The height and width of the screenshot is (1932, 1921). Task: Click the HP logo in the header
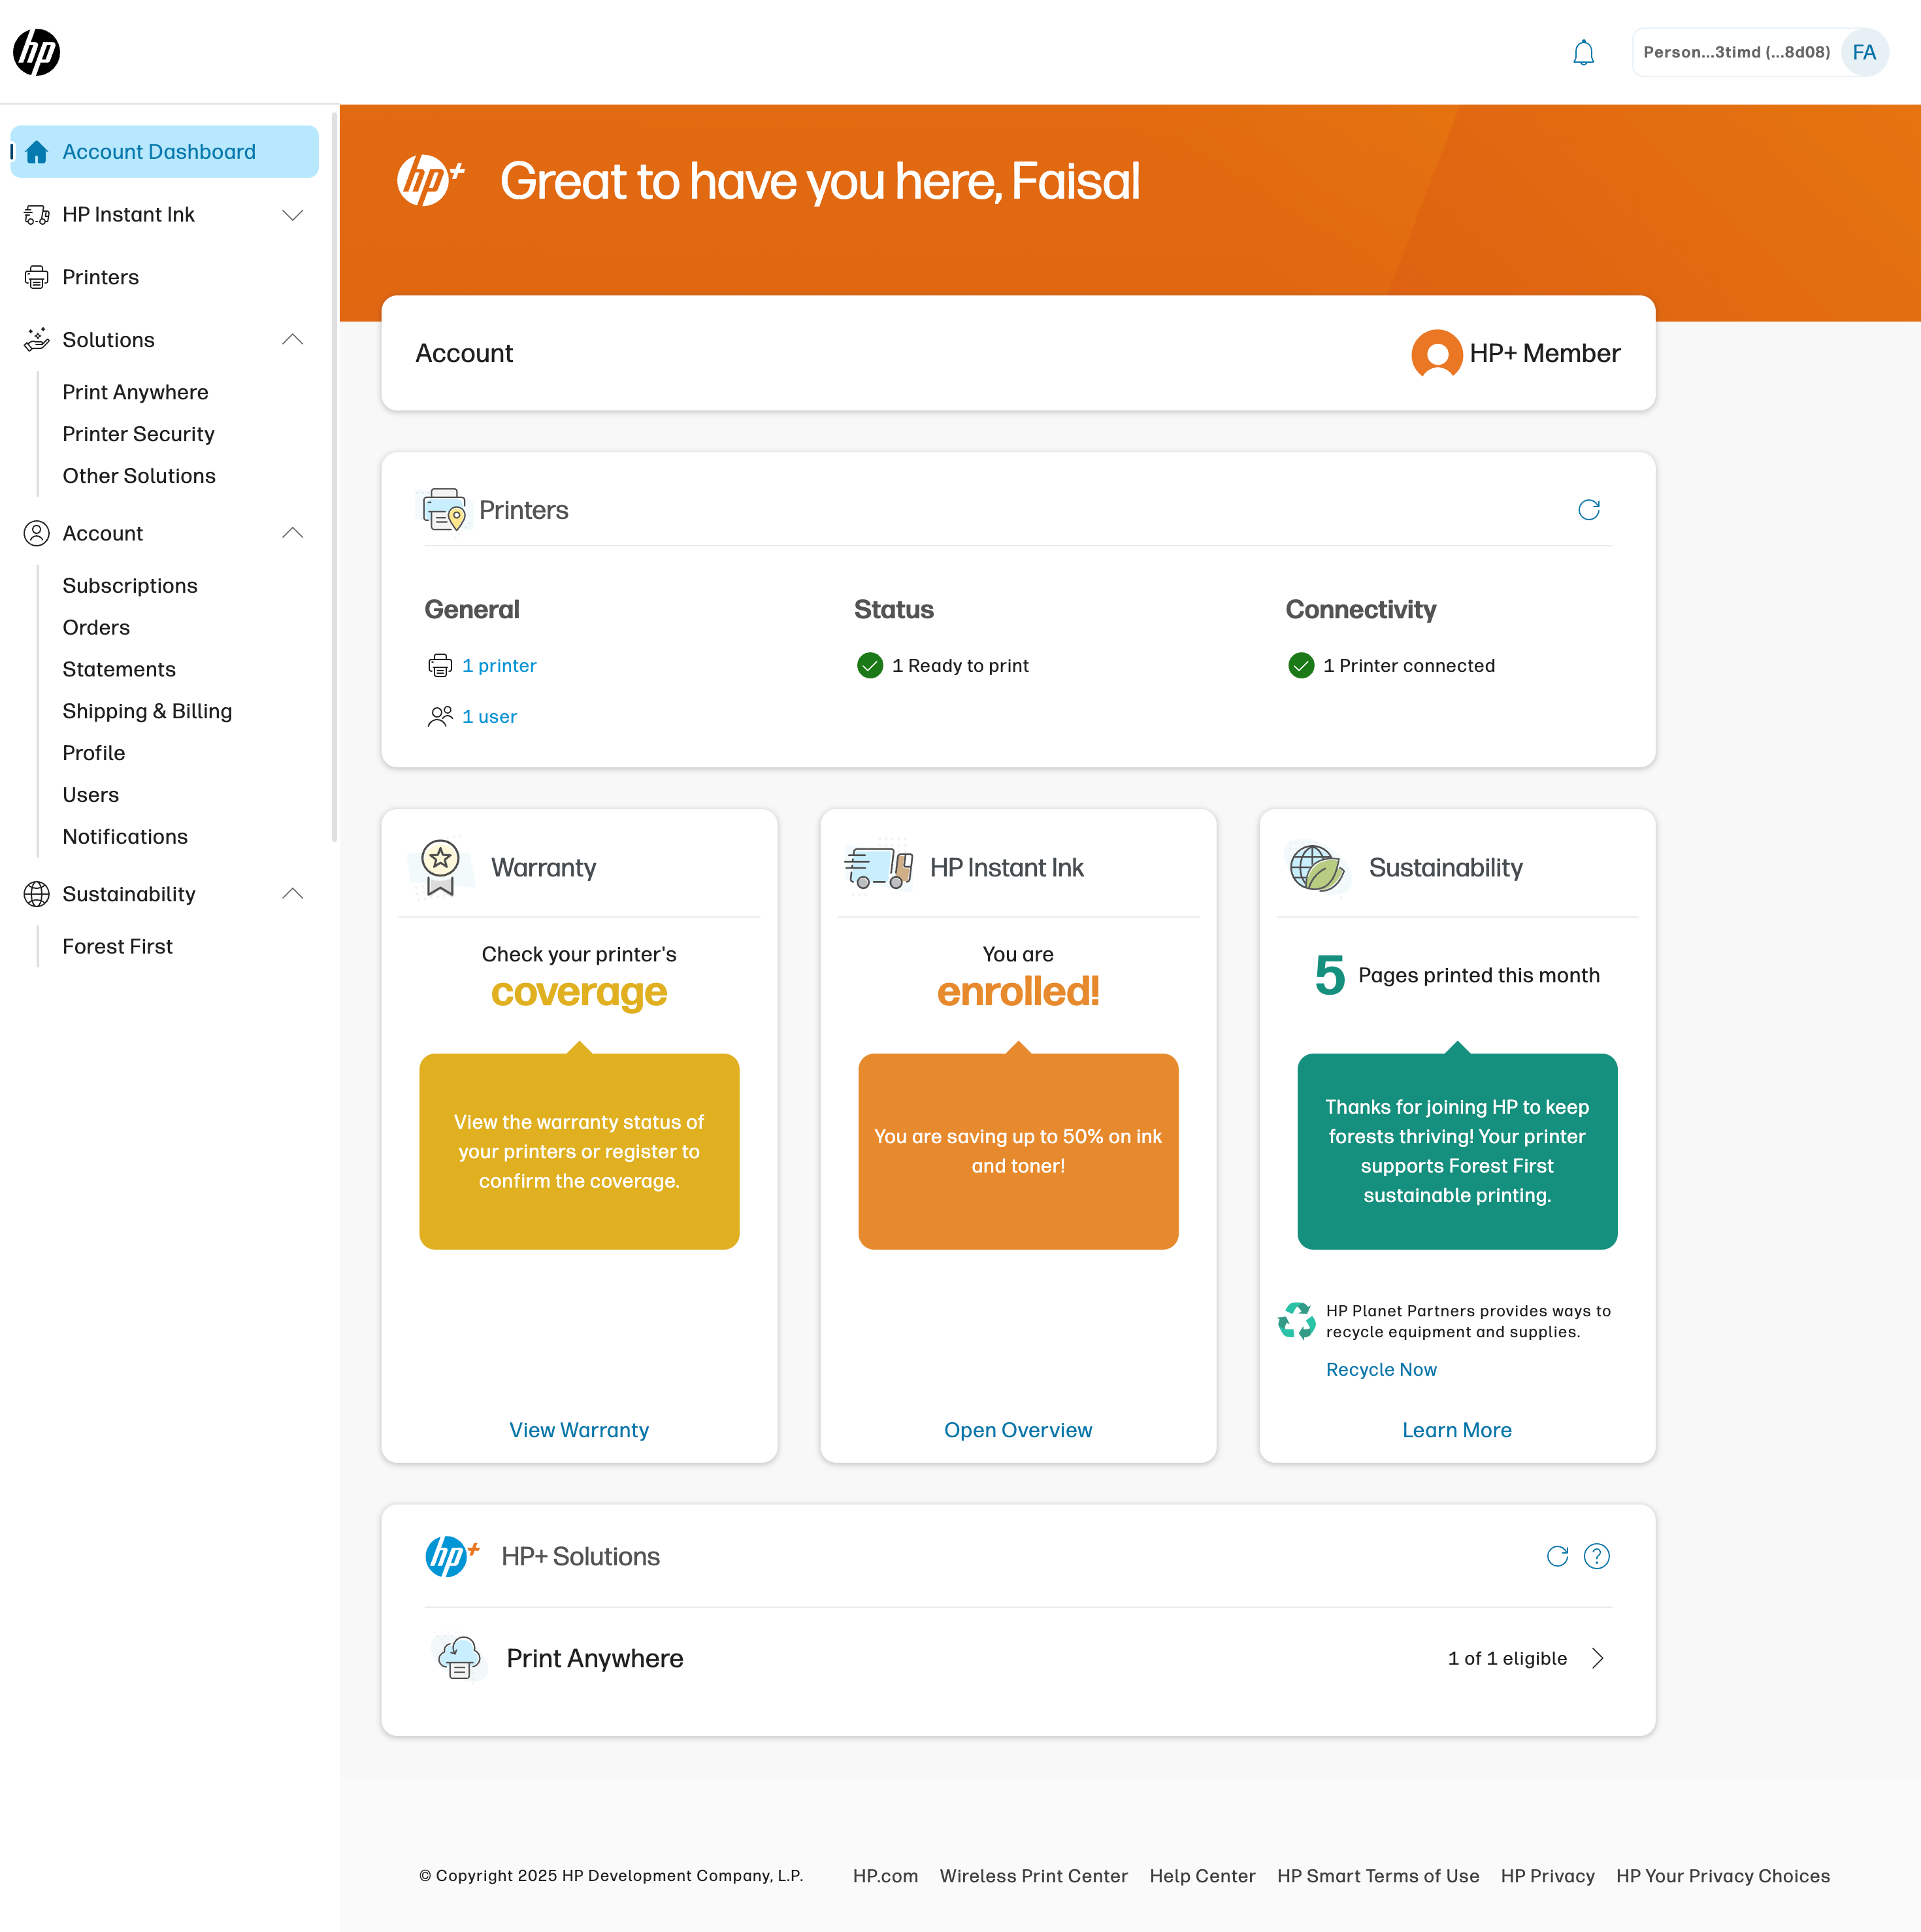[x=37, y=52]
